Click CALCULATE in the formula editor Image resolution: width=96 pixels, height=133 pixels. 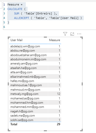click(15, 9)
